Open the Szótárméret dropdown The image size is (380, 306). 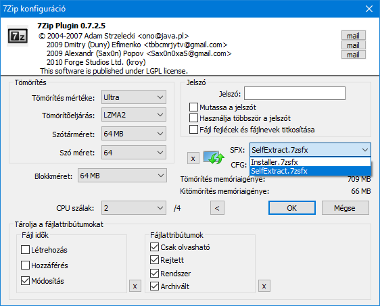point(134,133)
